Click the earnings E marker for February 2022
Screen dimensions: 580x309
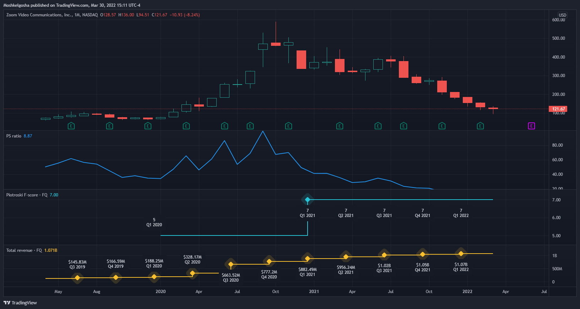coord(480,126)
